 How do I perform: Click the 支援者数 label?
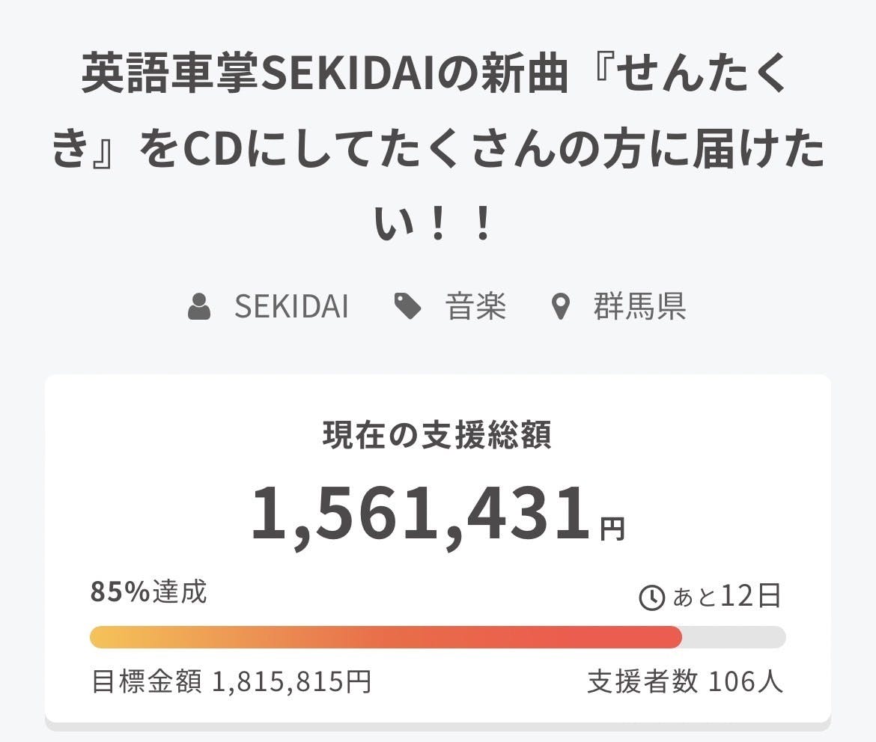click(642, 682)
